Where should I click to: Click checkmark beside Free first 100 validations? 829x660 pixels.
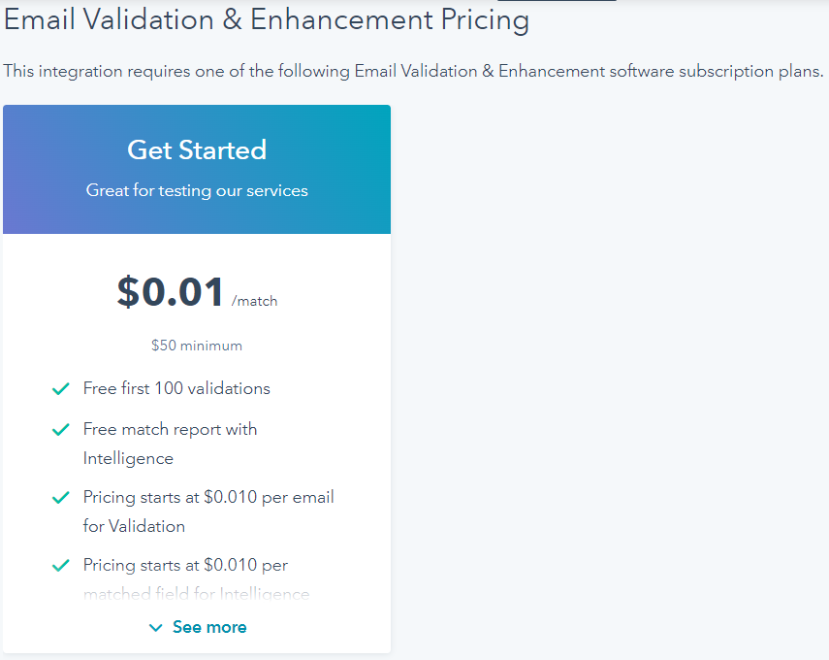(x=60, y=389)
